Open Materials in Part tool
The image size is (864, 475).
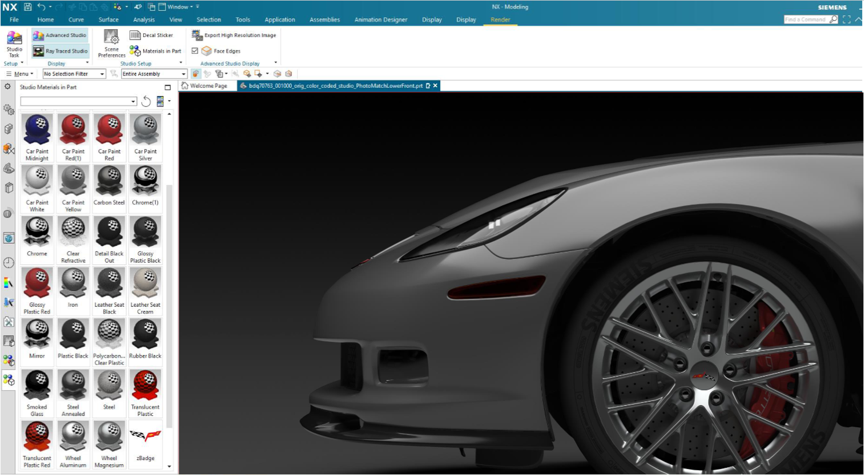pos(155,51)
